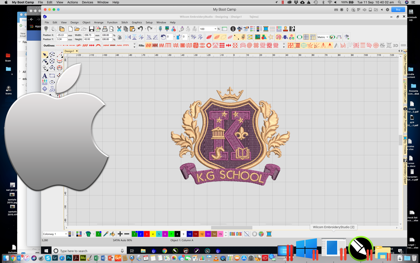The width and height of the screenshot is (420, 263).
Task: Click the Position X input field
Action: tap(62, 35)
